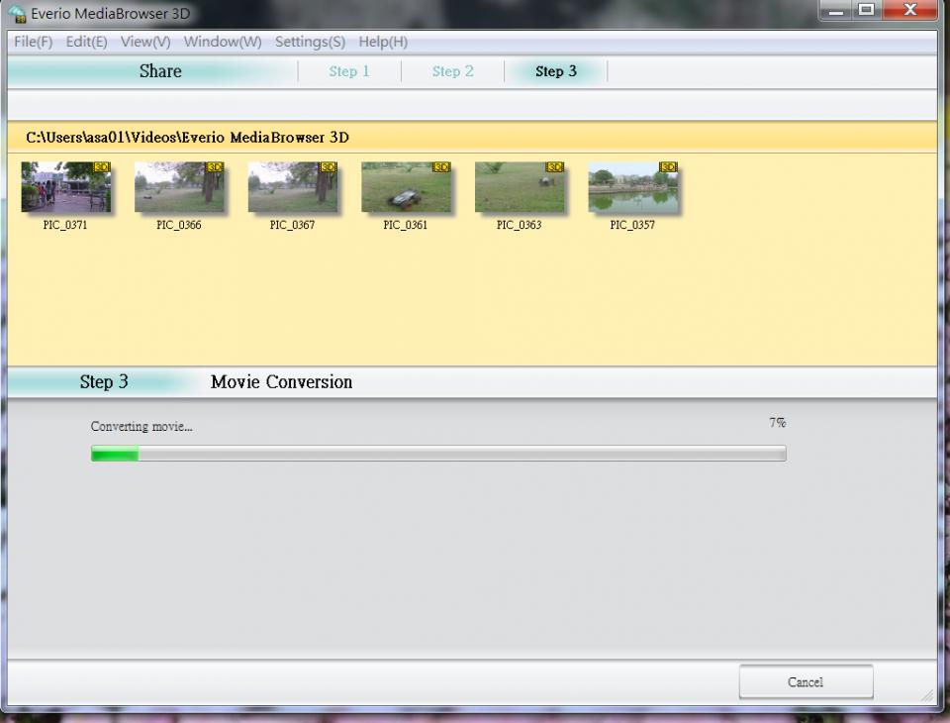Open the Settings(S) menu
Image resolution: width=950 pixels, height=723 pixels.
point(310,42)
